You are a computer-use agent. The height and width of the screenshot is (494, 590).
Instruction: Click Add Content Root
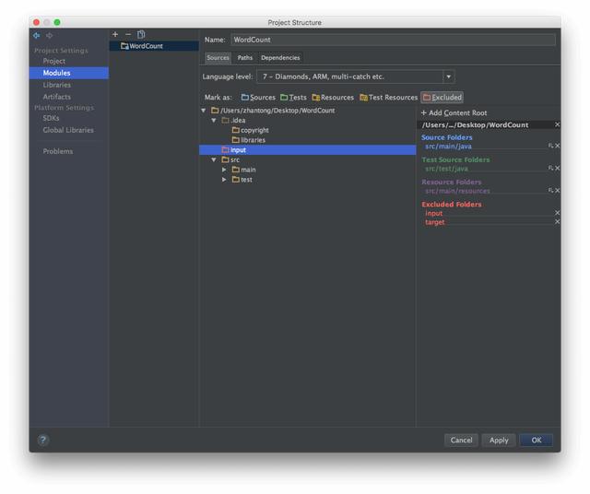(454, 112)
